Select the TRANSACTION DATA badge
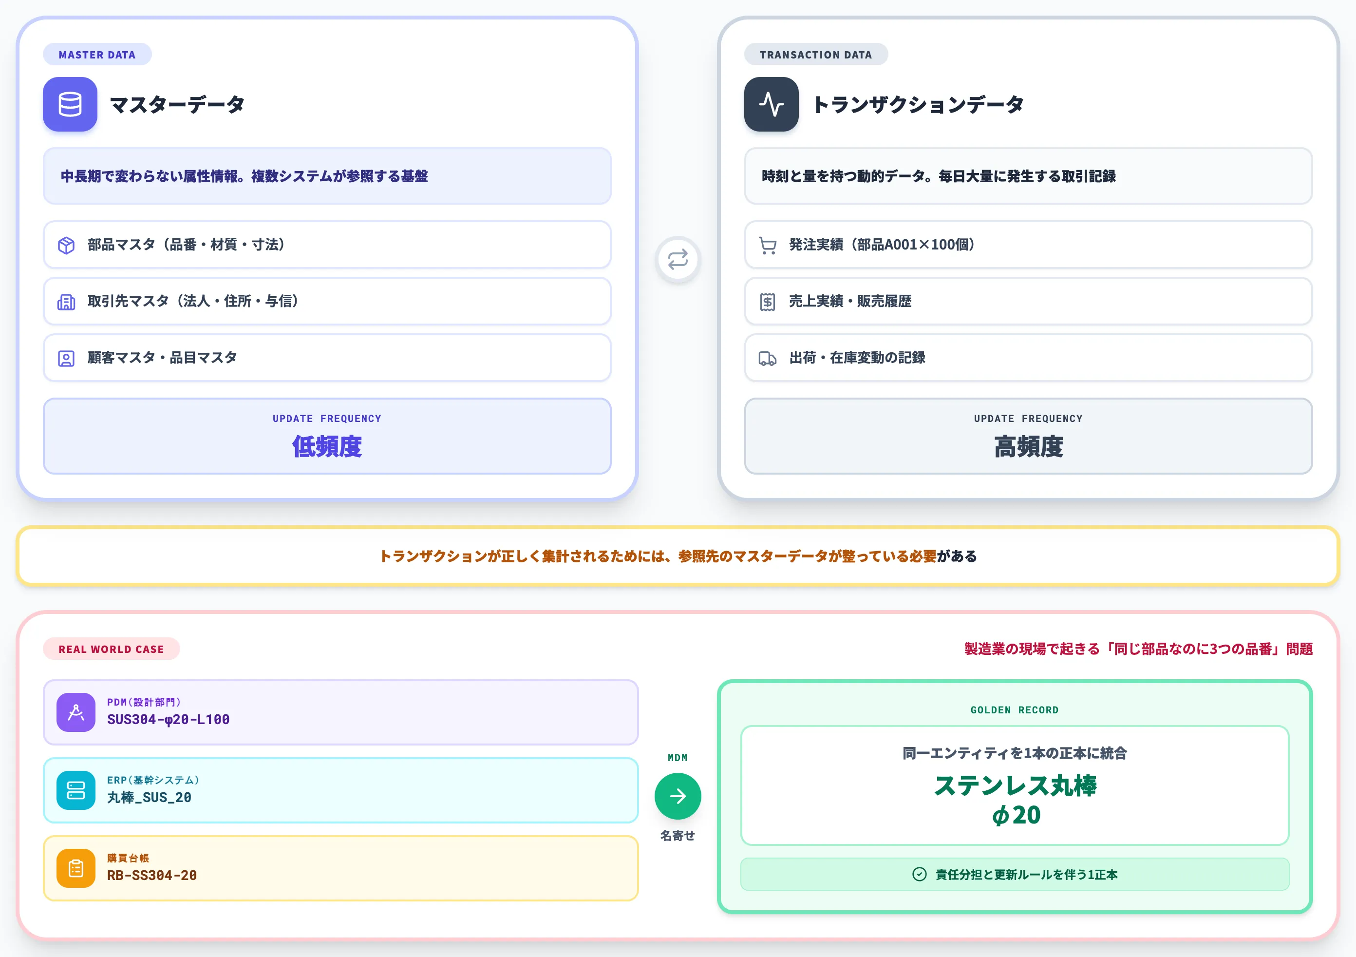This screenshot has width=1356, height=957. tap(816, 55)
